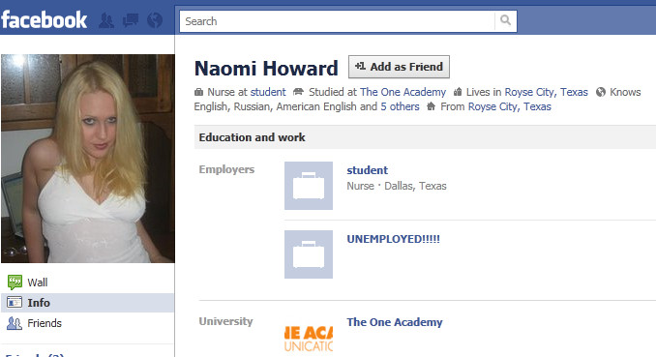Open the profile photo
The image size is (656, 357).
[x=88, y=159]
